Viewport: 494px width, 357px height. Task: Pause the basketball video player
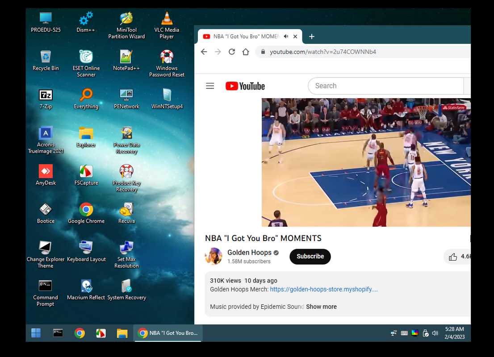click(366, 162)
